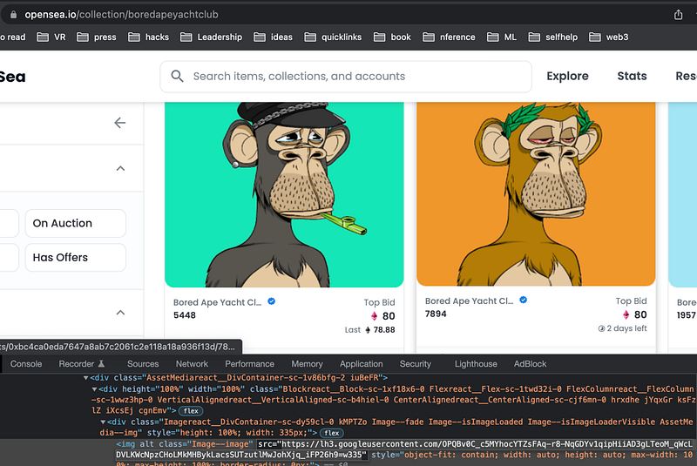The width and height of the screenshot is (697, 466).
Task: Switch to the Sources tab
Action: (143, 364)
